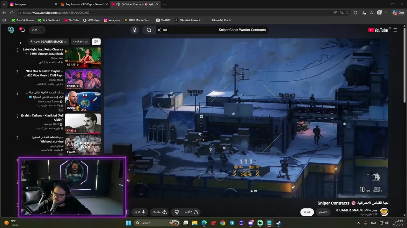Open ChatGPT bookmark

pos(163,20)
